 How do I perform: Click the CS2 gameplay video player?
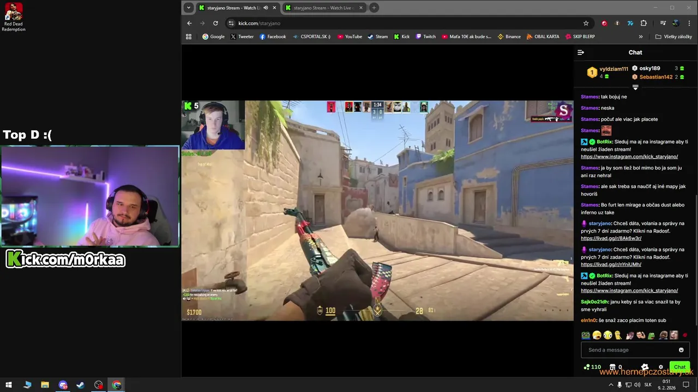pyautogui.click(x=377, y=210)
